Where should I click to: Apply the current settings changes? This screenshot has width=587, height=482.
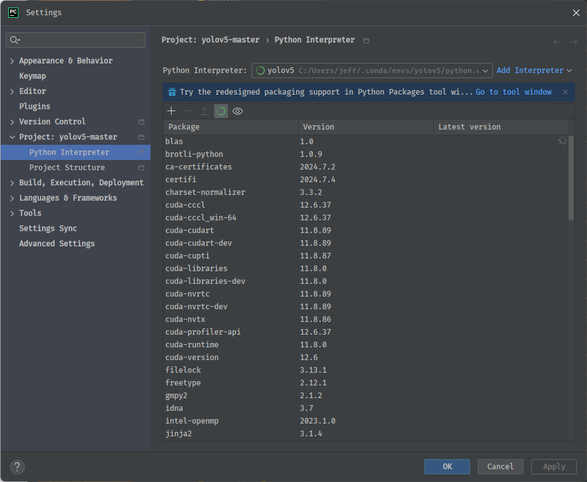pos(553,466)
